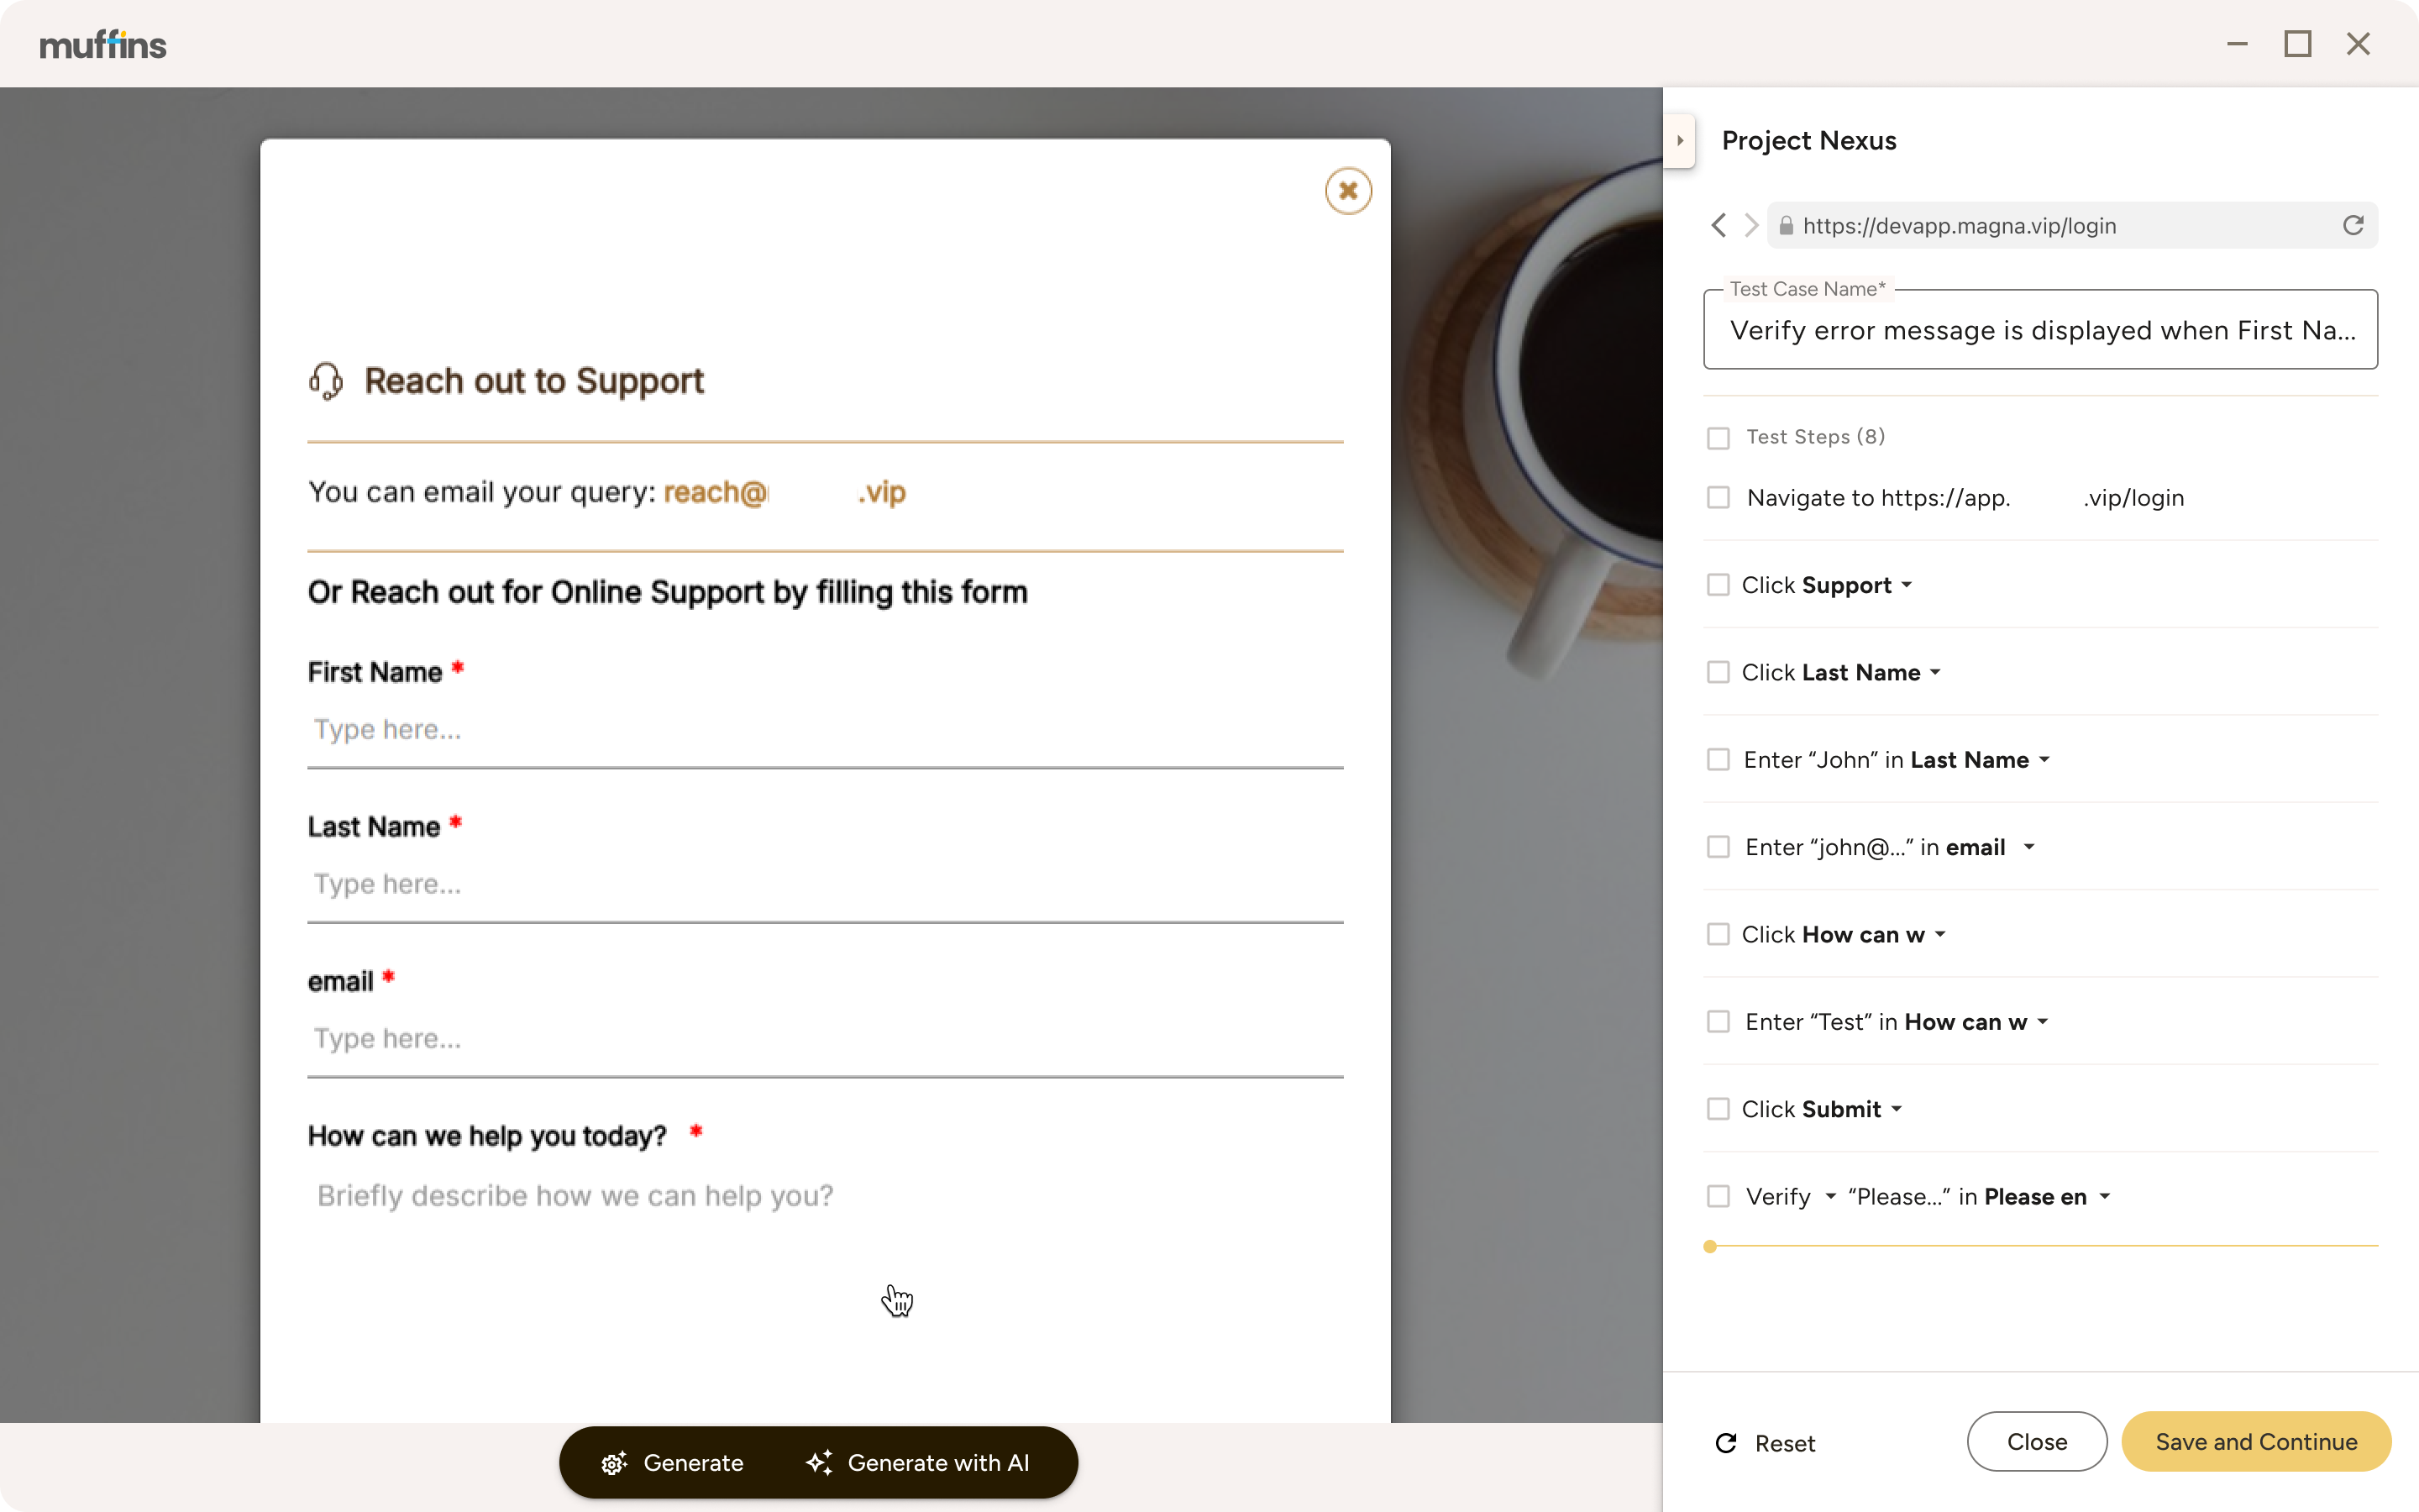Click the slider handle below the test steps list
Viewport: 2419px width, 1512px height.
pyautogui.click(x=1709, y=1247)
